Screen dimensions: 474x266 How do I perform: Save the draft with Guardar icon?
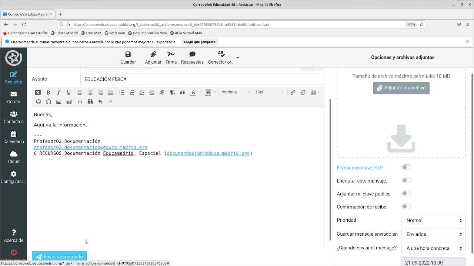click(x=128, y=58)
